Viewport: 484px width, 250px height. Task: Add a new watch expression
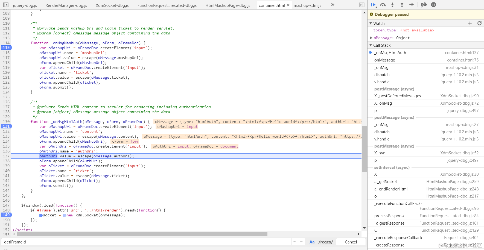click(470, 23)
